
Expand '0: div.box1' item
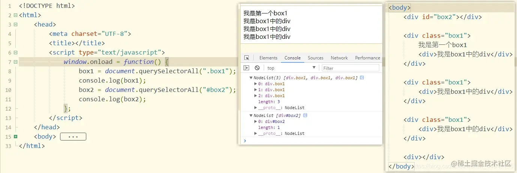[256, 84]
